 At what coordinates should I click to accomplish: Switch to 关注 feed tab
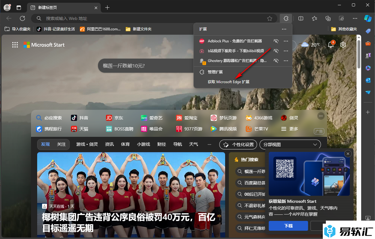[x=61, y=144]
